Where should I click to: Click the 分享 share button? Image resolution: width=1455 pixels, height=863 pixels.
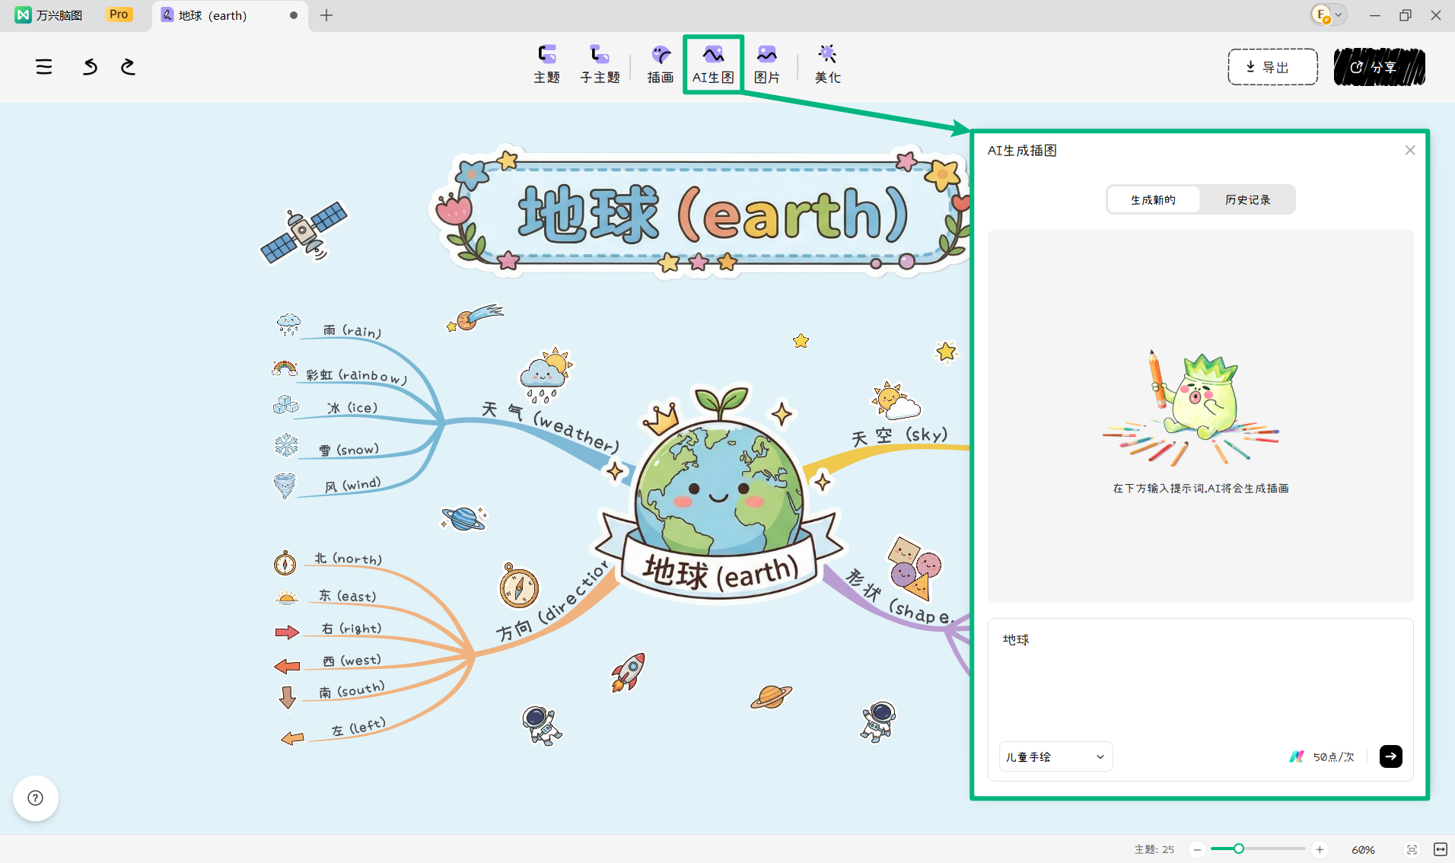(1379, 67)
